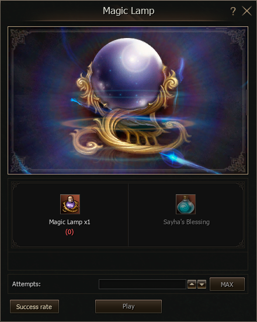
Task: Open help via the question mark icon
Action: coord(233,11)
